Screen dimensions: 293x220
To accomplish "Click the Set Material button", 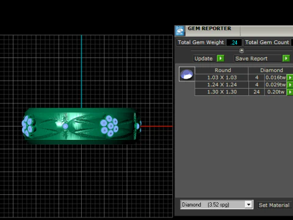I will coord(274,205).
